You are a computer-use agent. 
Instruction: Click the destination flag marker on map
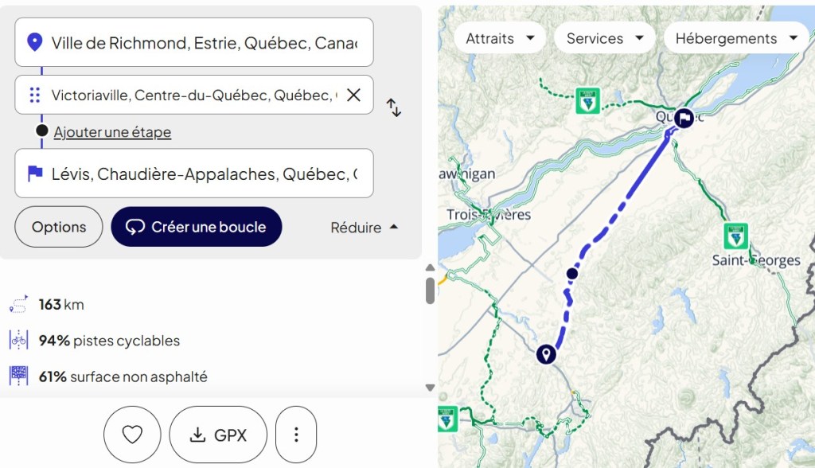tap(683, 119)
